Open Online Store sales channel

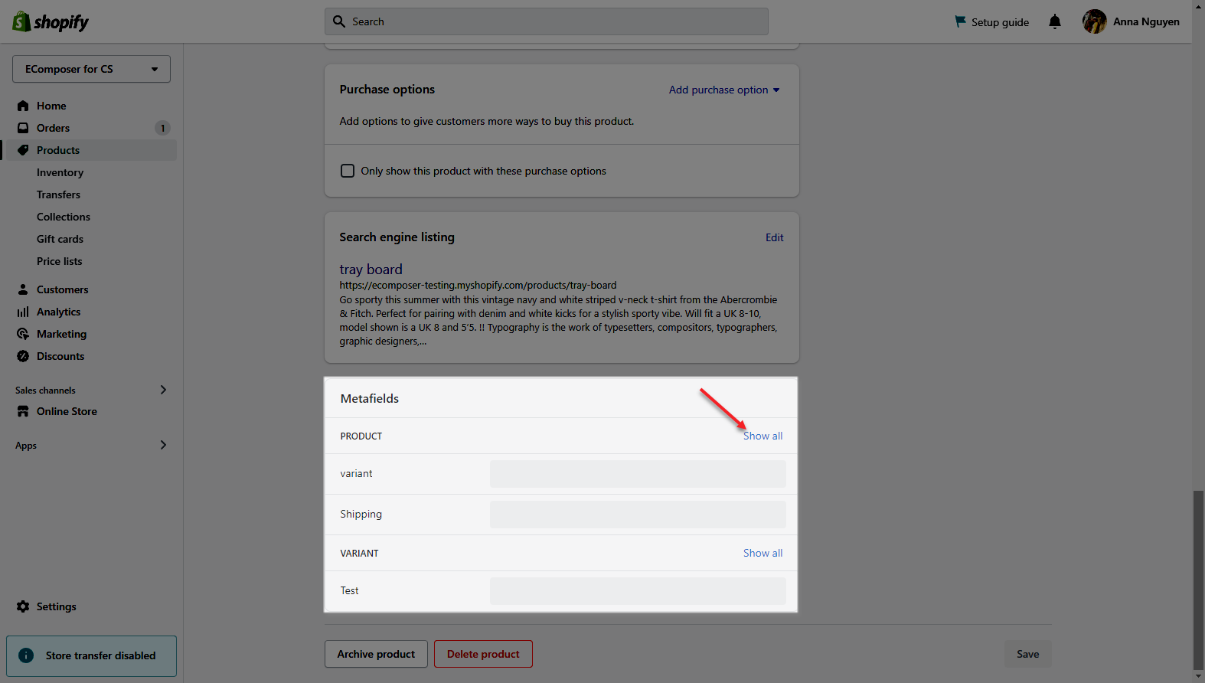point(67,411)
